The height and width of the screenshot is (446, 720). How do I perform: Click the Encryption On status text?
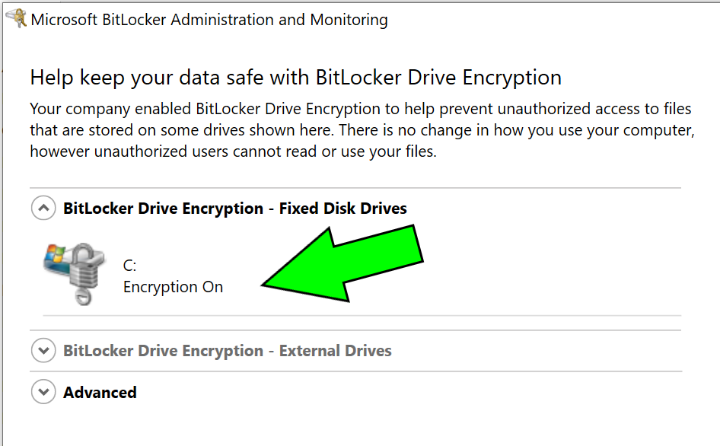[x=173, y=287]
